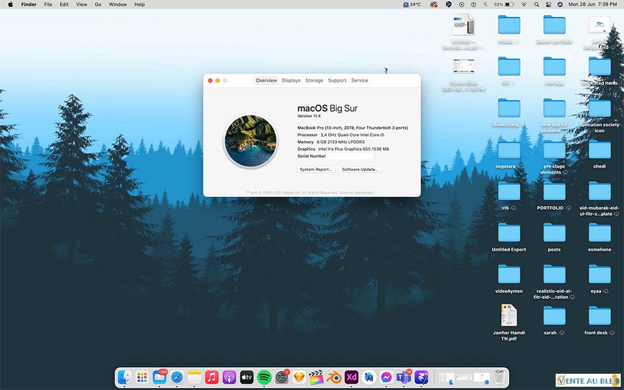The height and width of the screenshot is (390, 624).
Task: Click the System Report... button
Action: 316,170
